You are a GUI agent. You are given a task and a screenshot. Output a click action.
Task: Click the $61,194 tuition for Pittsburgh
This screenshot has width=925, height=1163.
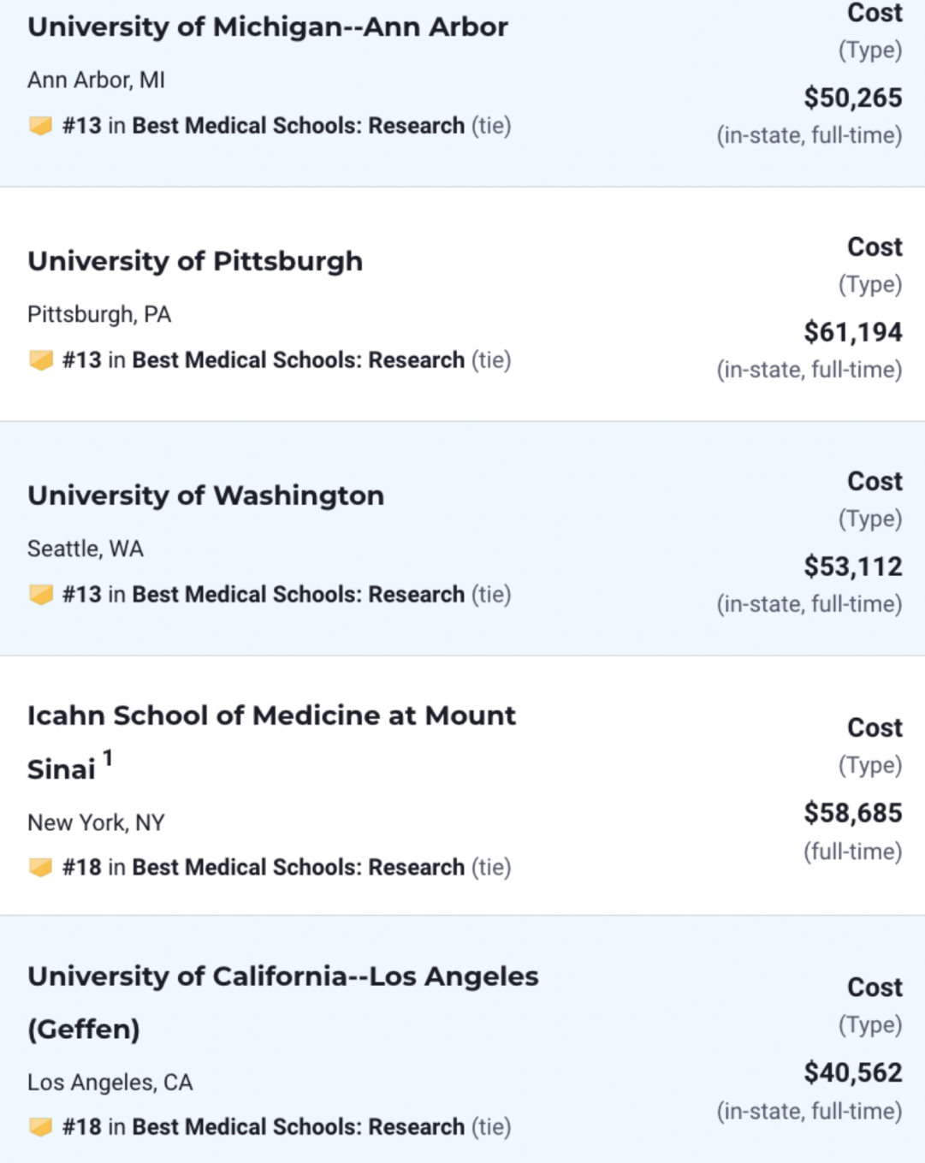coord(852,333)
